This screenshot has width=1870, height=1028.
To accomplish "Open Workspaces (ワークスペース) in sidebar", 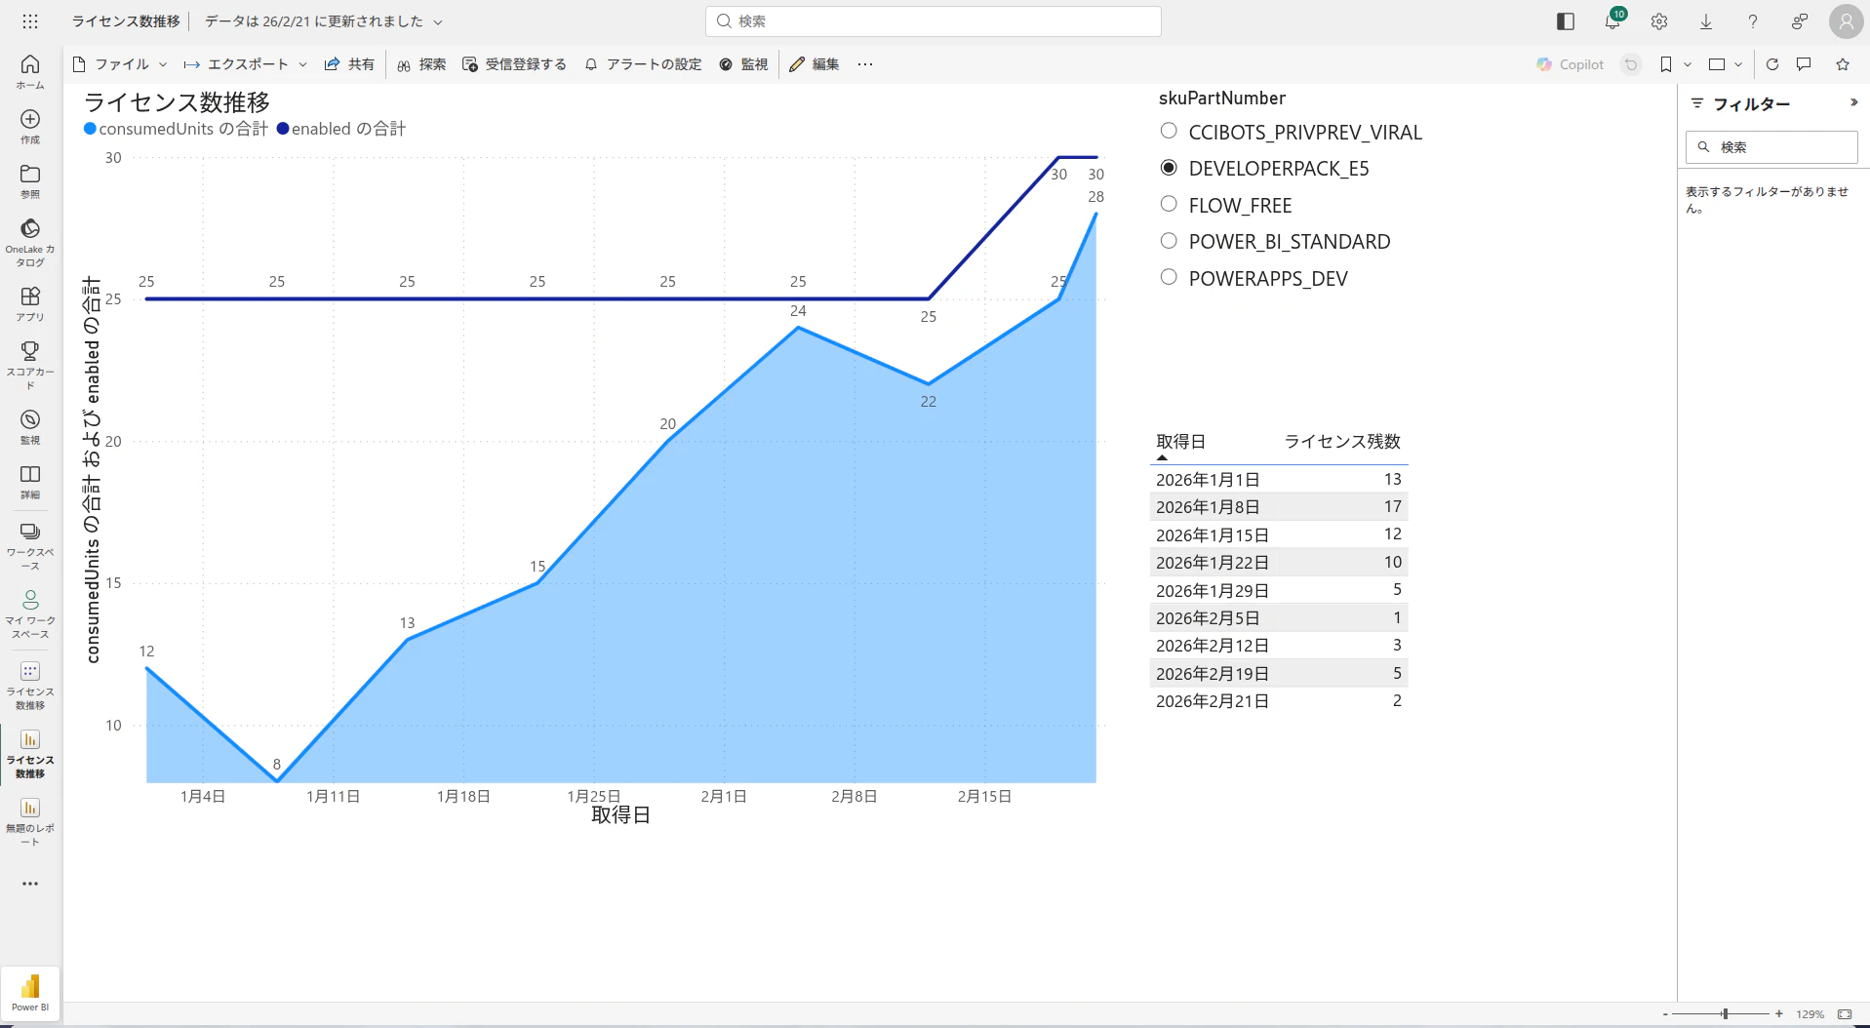I will (30, 545).
